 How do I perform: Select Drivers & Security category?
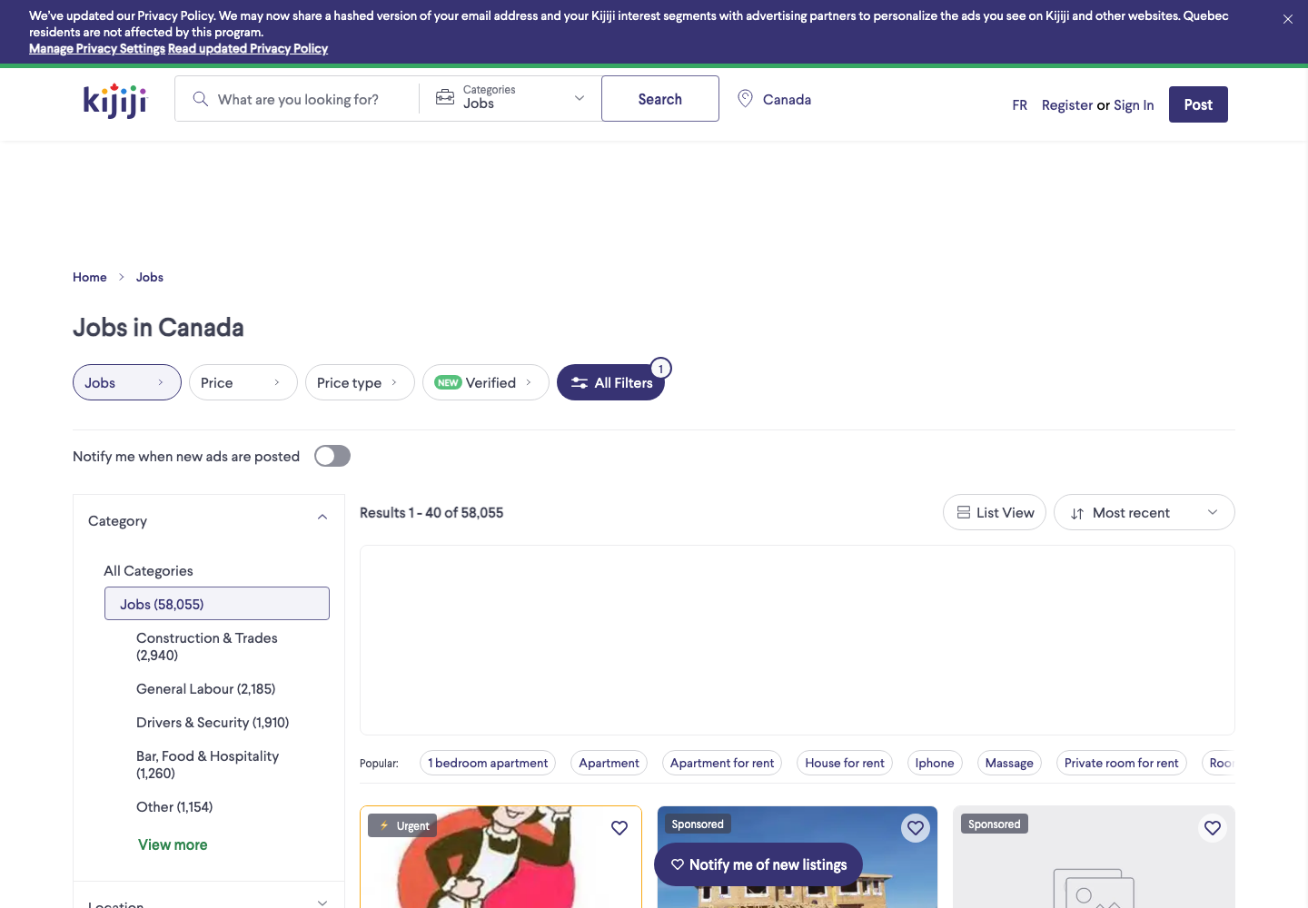pos(213,722)
